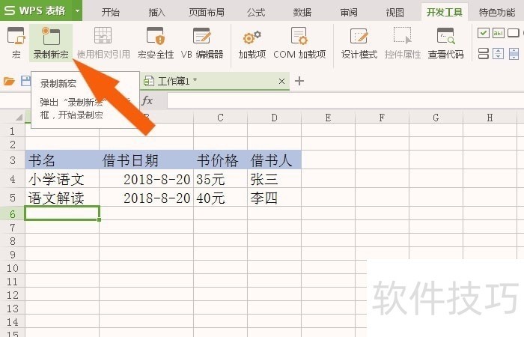
Task: Click into the formula bar input
Action: [346, 100]
